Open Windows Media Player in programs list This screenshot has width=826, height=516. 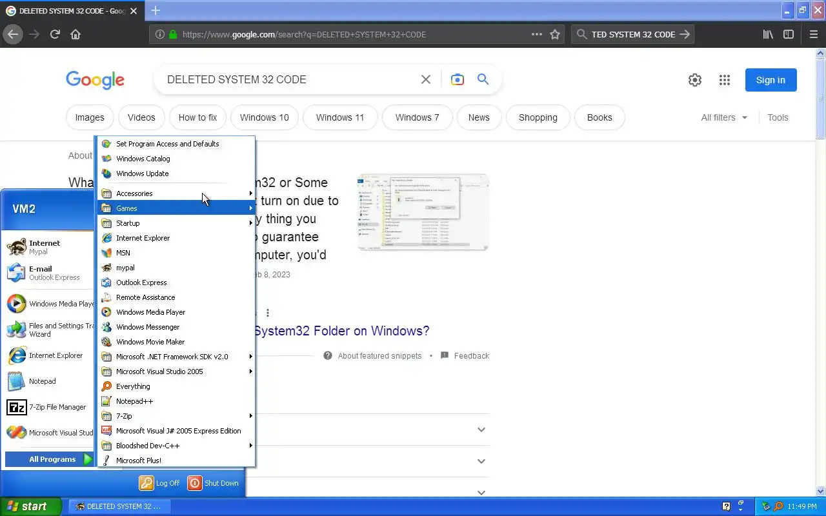176,312
